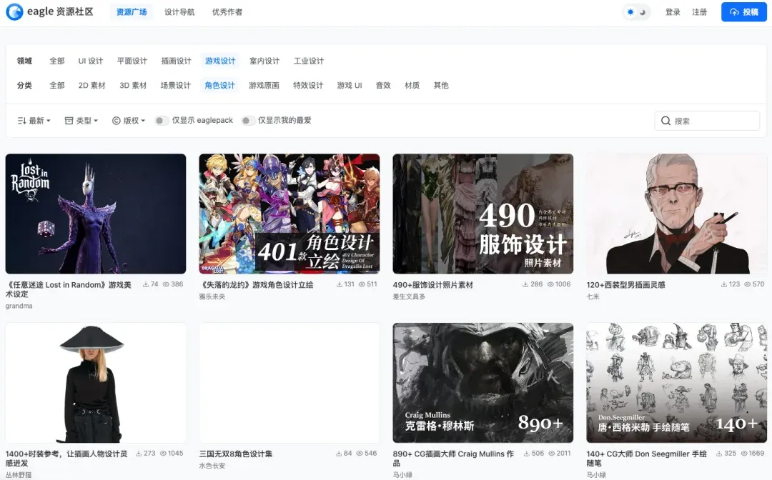Screen dimensions: 772x480
Task: Click views eye icon showing 1006
Action: click(x=550, y=284)
